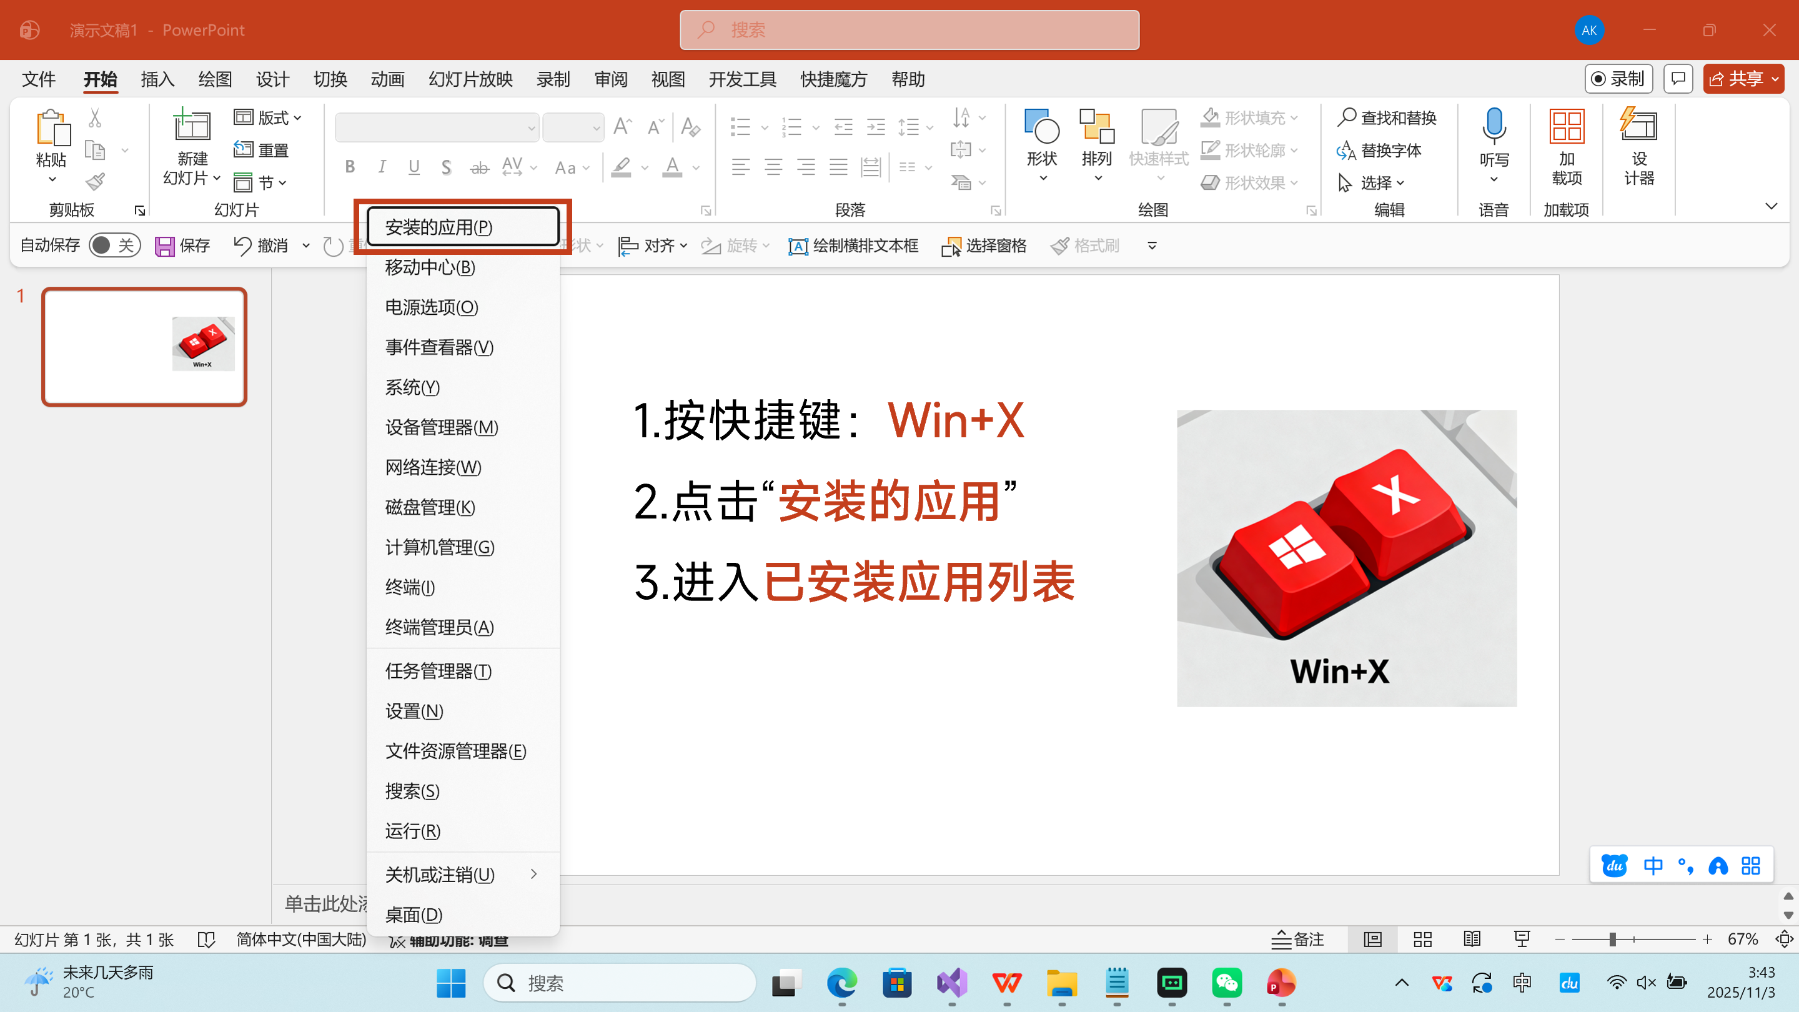1799x1012 pixels.
Task: Click the Reading View status bar icon
Action: click(1472, 940)
